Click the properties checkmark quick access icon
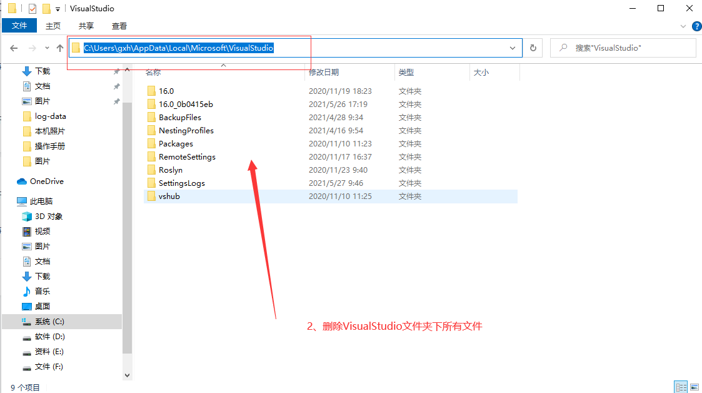Image resolution: width=702 pixels, height=393 pixels. coord(33,9)
